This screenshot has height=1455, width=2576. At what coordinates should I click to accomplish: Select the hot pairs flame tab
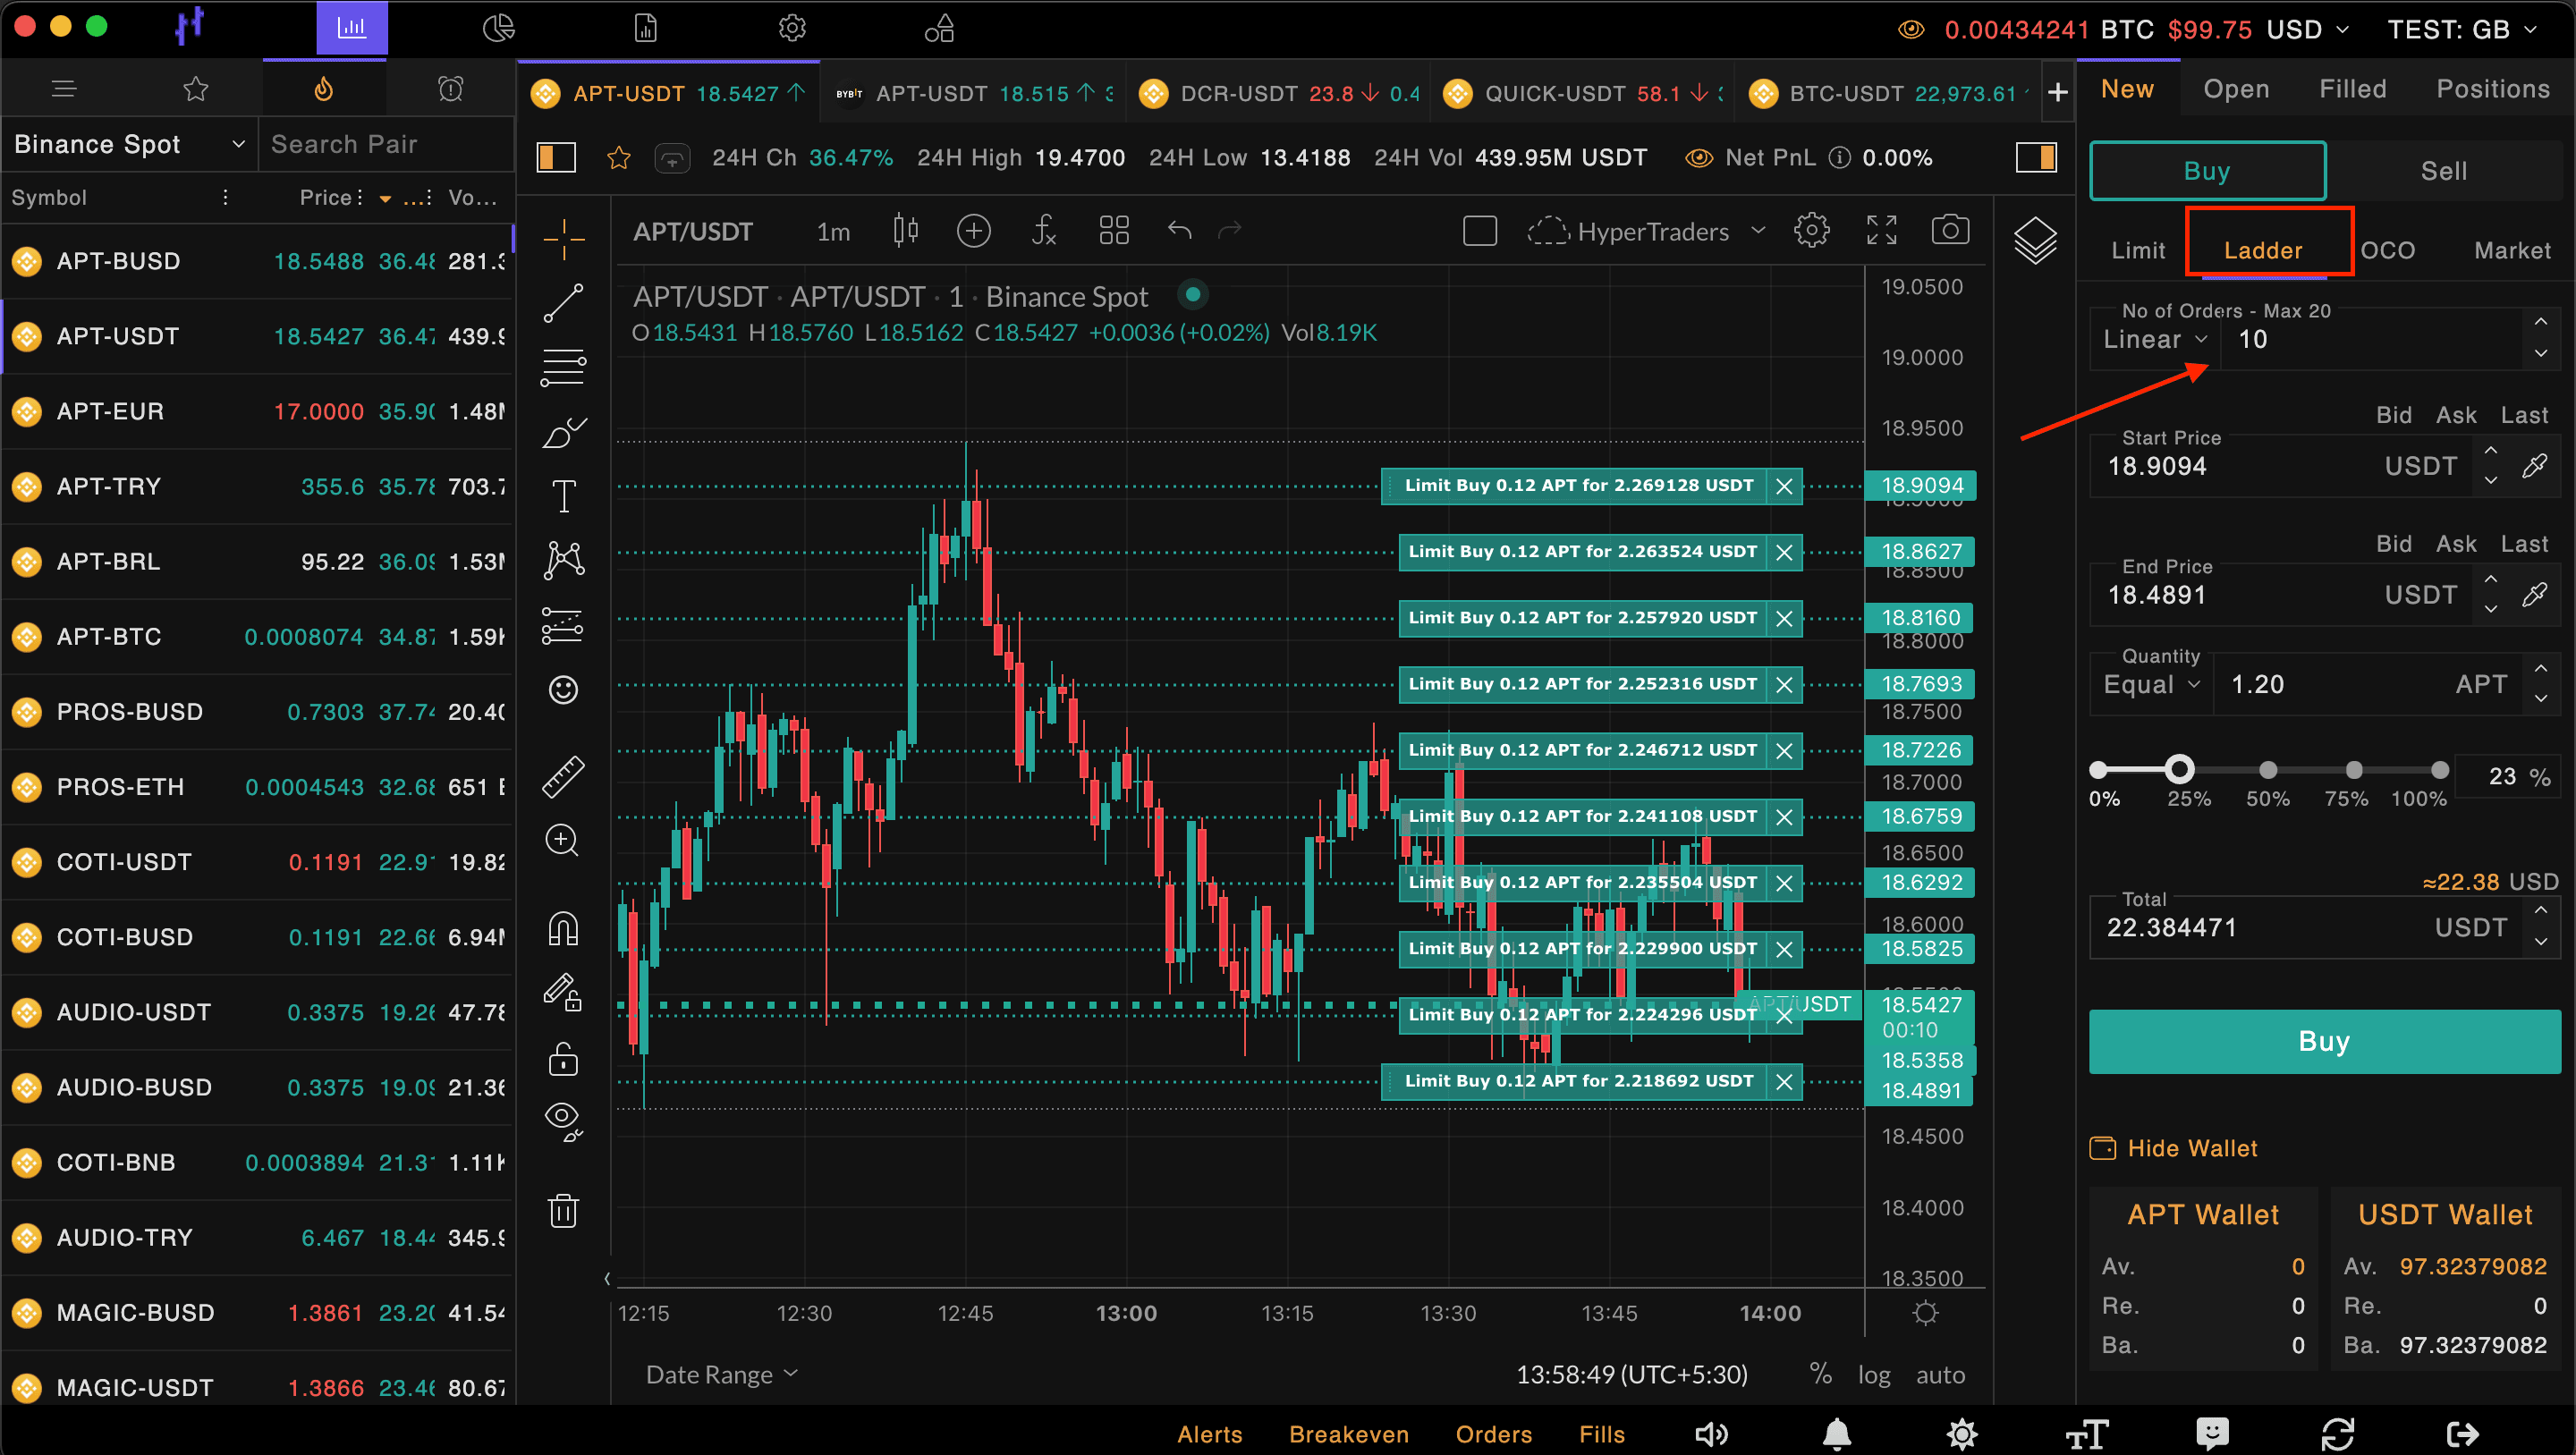[x=323, y=89]
